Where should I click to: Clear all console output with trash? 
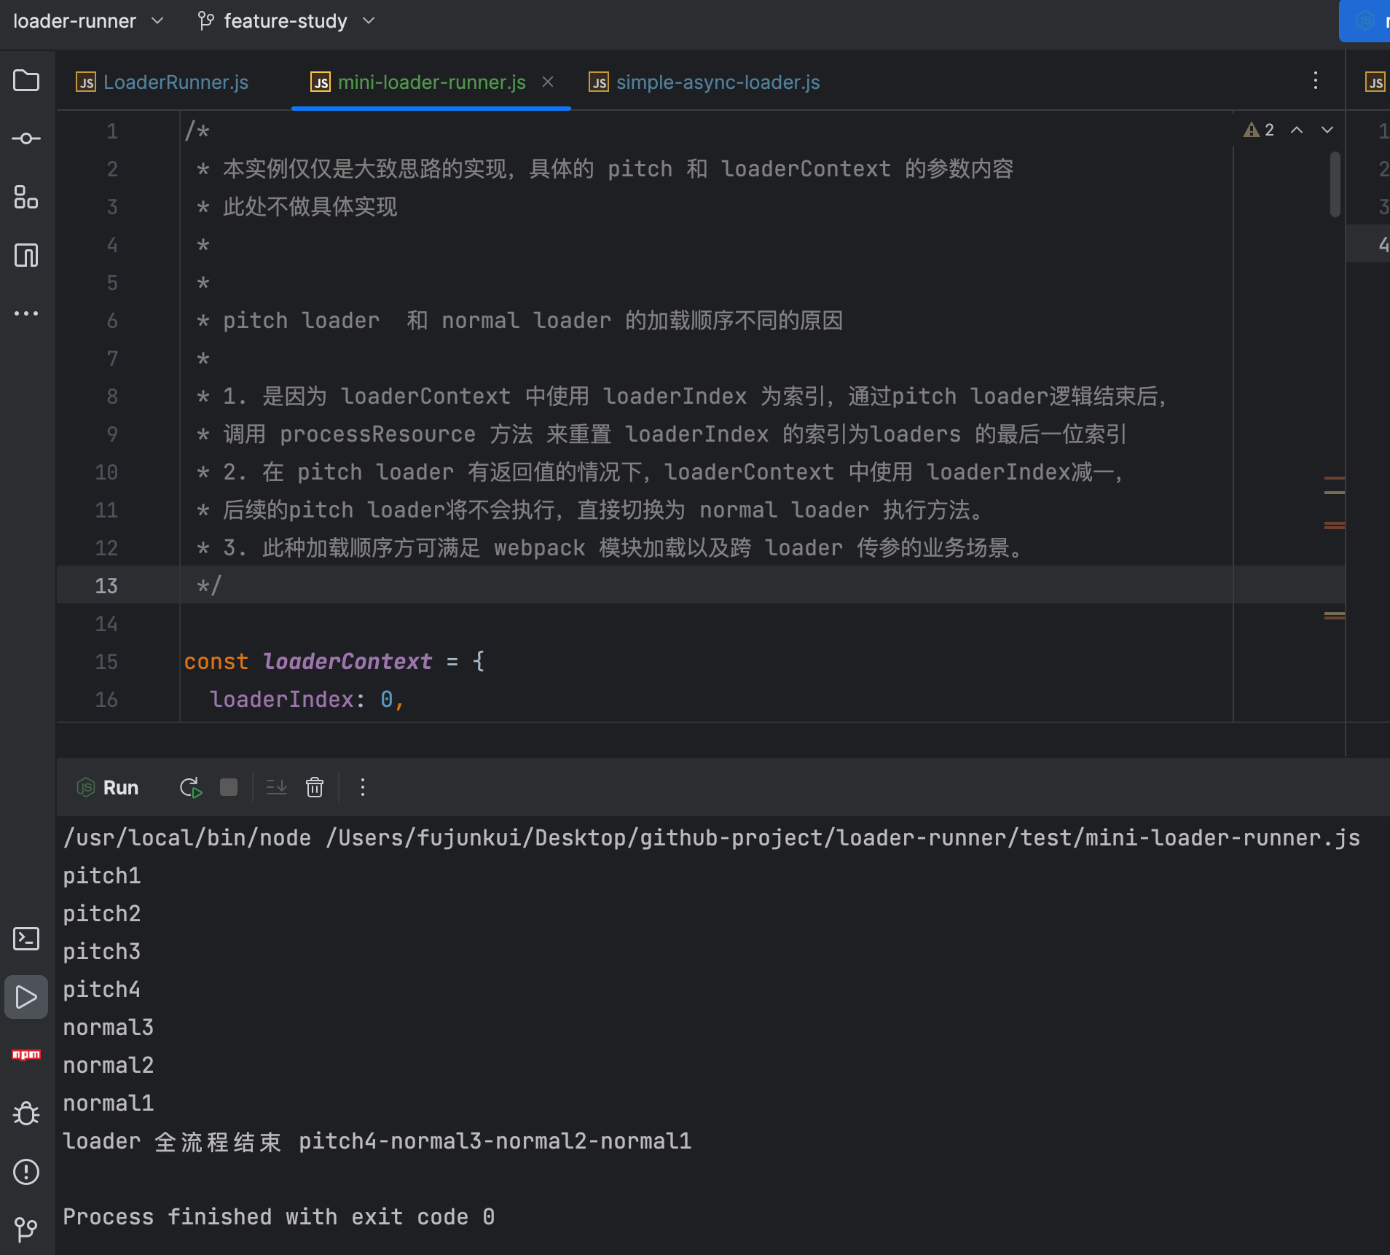(x=315, y=788)
